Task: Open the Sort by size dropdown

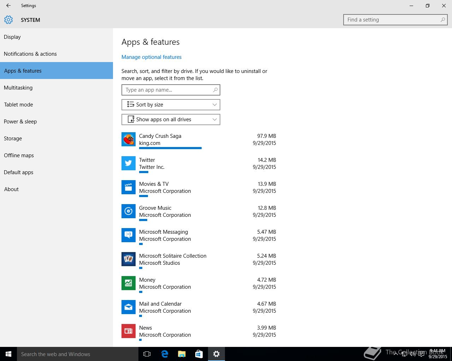Action: point(171,105)
